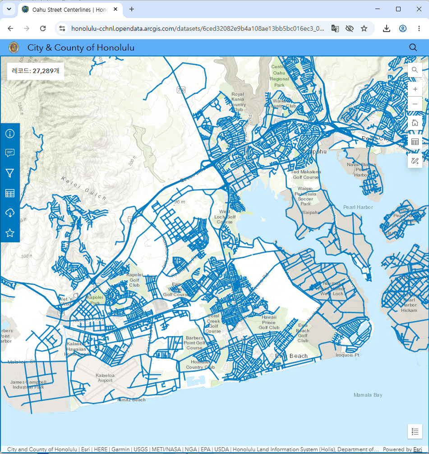
Task: Click the Honolulu city seal logo
Action: (14, 47)
